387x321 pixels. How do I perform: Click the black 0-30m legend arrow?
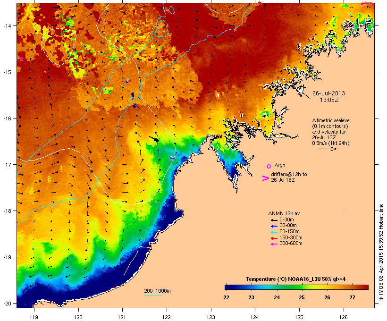point(274,220)
